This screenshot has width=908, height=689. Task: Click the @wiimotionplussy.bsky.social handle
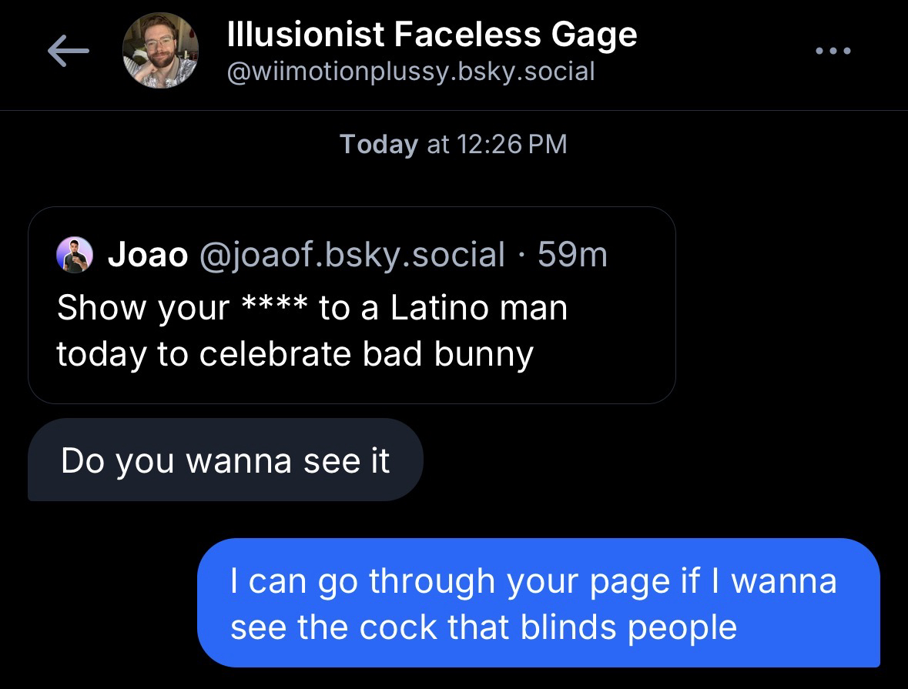click(411, 72)
